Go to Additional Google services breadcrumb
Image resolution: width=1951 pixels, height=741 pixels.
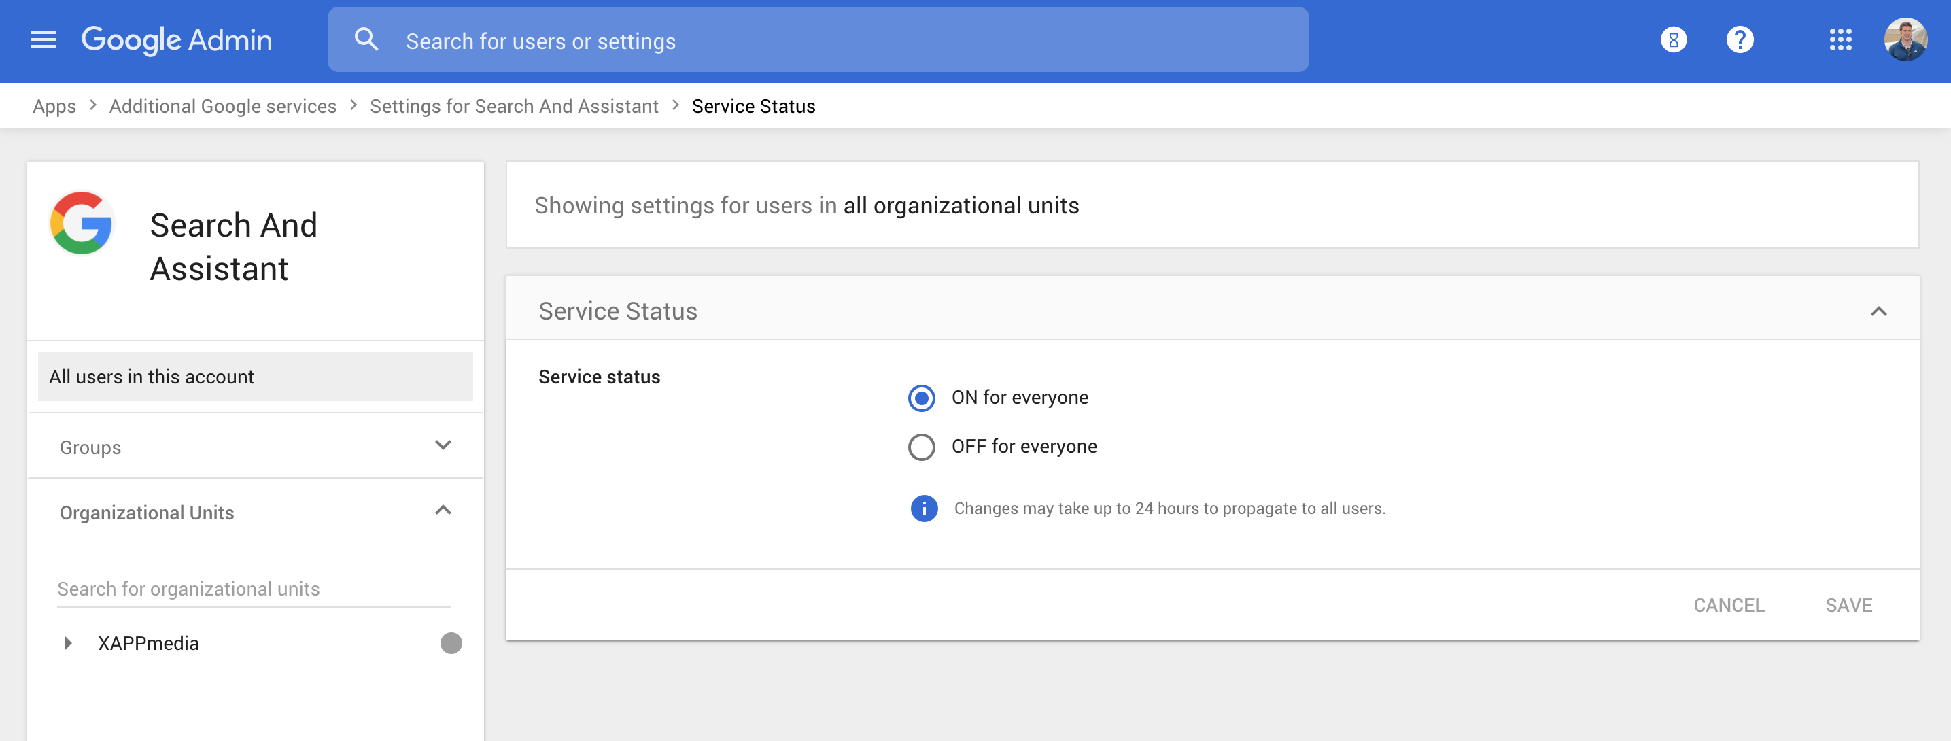click(x=223, y=106)
